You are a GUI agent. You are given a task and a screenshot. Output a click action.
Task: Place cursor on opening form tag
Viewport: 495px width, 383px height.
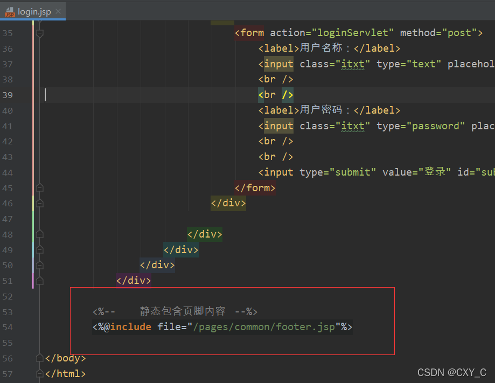[249, 33]
